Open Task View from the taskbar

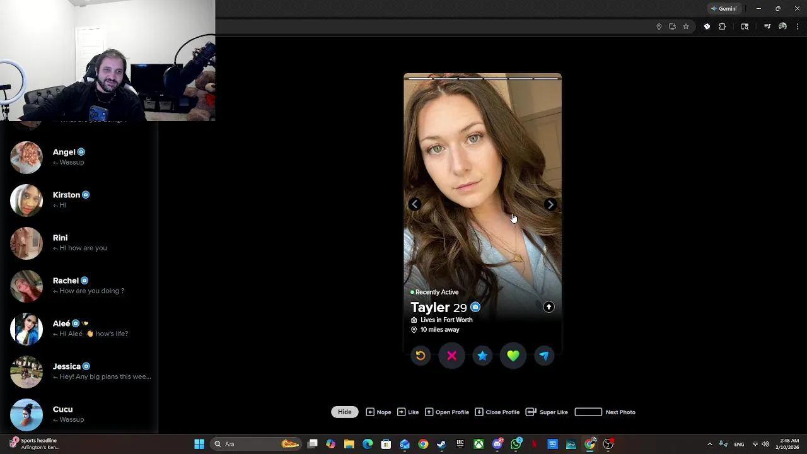(x=312, y=444)
